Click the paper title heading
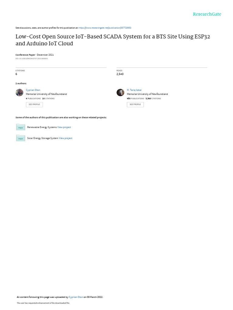 [x=113, y=40]
